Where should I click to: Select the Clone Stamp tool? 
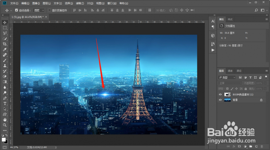[5, 66]
